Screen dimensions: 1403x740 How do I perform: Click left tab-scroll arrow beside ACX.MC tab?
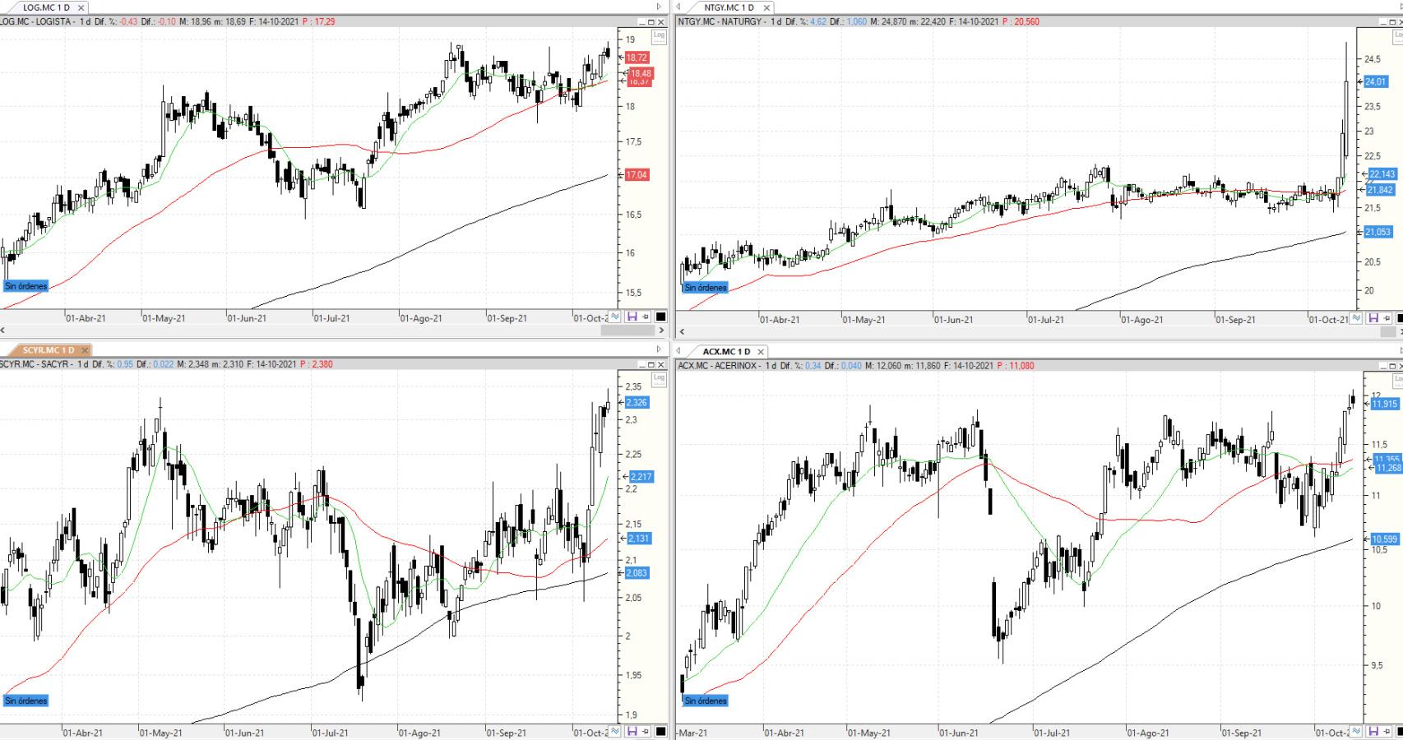(x=679, y=351)
